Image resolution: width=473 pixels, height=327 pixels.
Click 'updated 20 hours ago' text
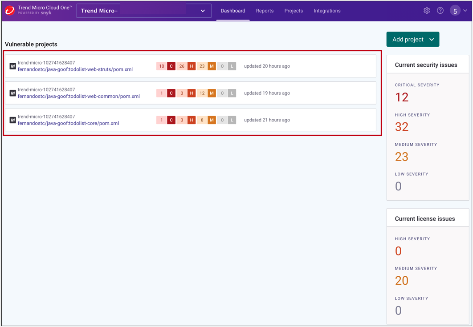(x=267, y=66)
